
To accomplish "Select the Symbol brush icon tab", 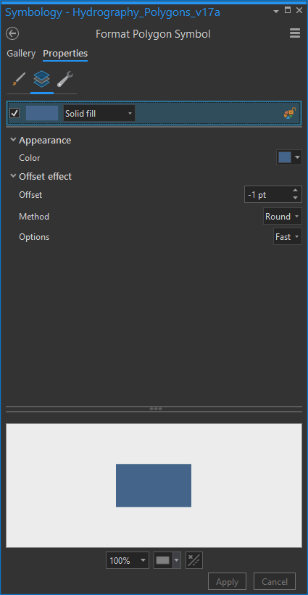I will 18,79.
